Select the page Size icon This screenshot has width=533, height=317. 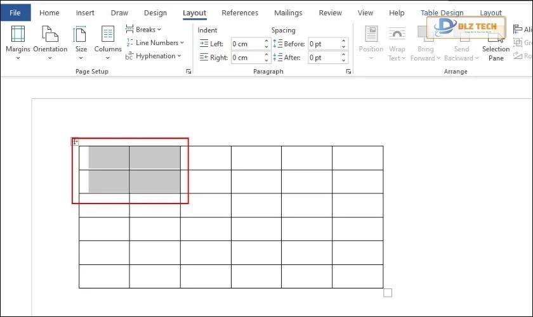click(x=81, y=42)
